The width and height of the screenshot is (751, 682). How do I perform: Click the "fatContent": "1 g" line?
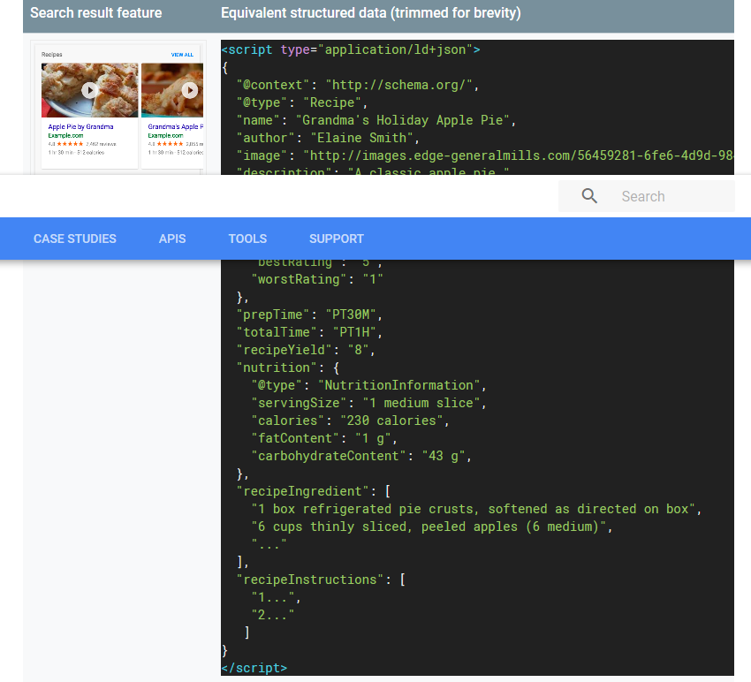[324, 439]
